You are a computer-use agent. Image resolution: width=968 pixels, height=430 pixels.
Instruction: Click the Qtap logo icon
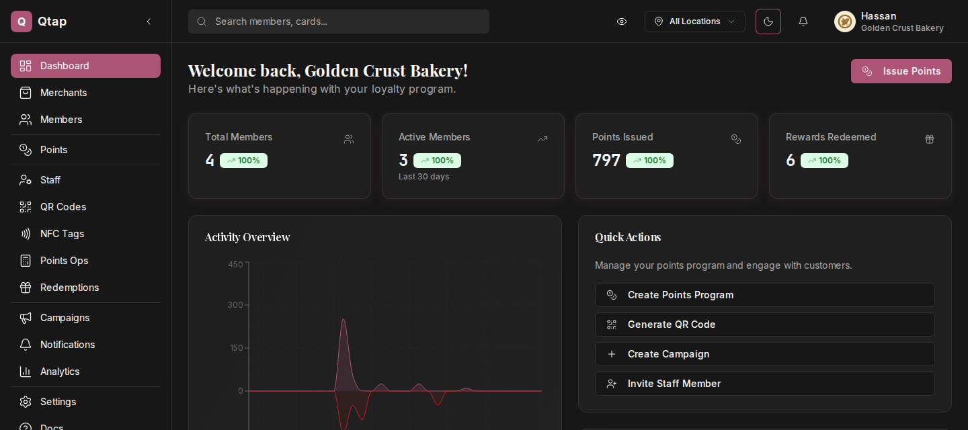[x=22, y=21]
